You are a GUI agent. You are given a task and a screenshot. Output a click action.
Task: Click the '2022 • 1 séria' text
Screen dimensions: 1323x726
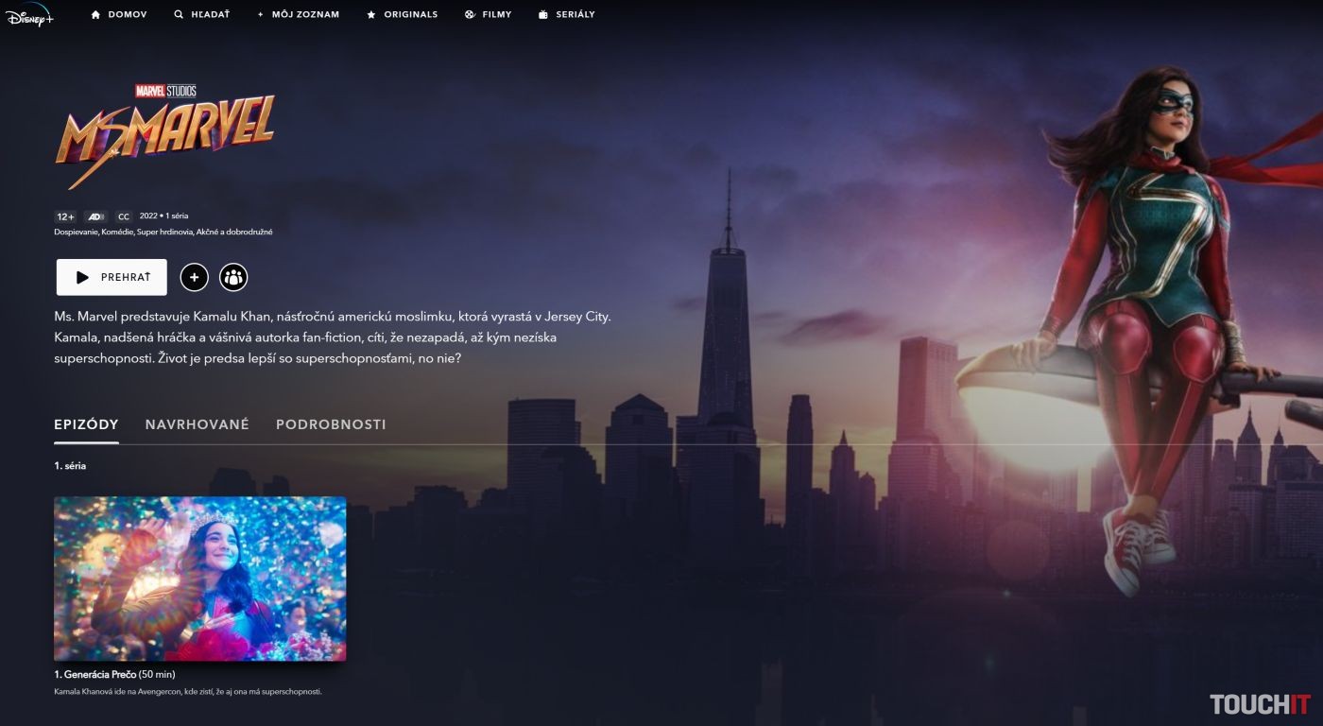(x=163, y=216)
